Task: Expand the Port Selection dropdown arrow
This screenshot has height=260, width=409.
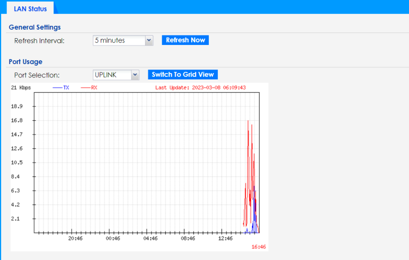Action: (135, 75)
